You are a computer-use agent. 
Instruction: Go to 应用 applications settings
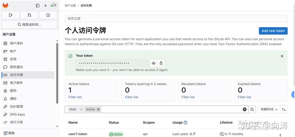pos(28,59)
